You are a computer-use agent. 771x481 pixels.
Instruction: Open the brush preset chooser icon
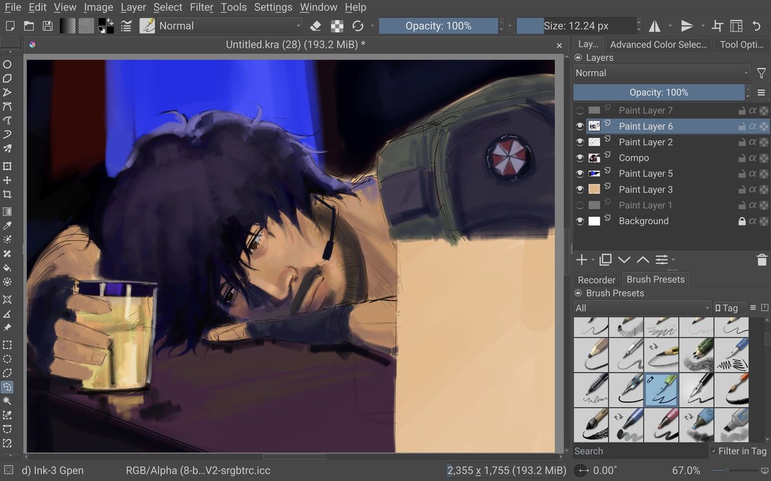[x=147, y=26]
